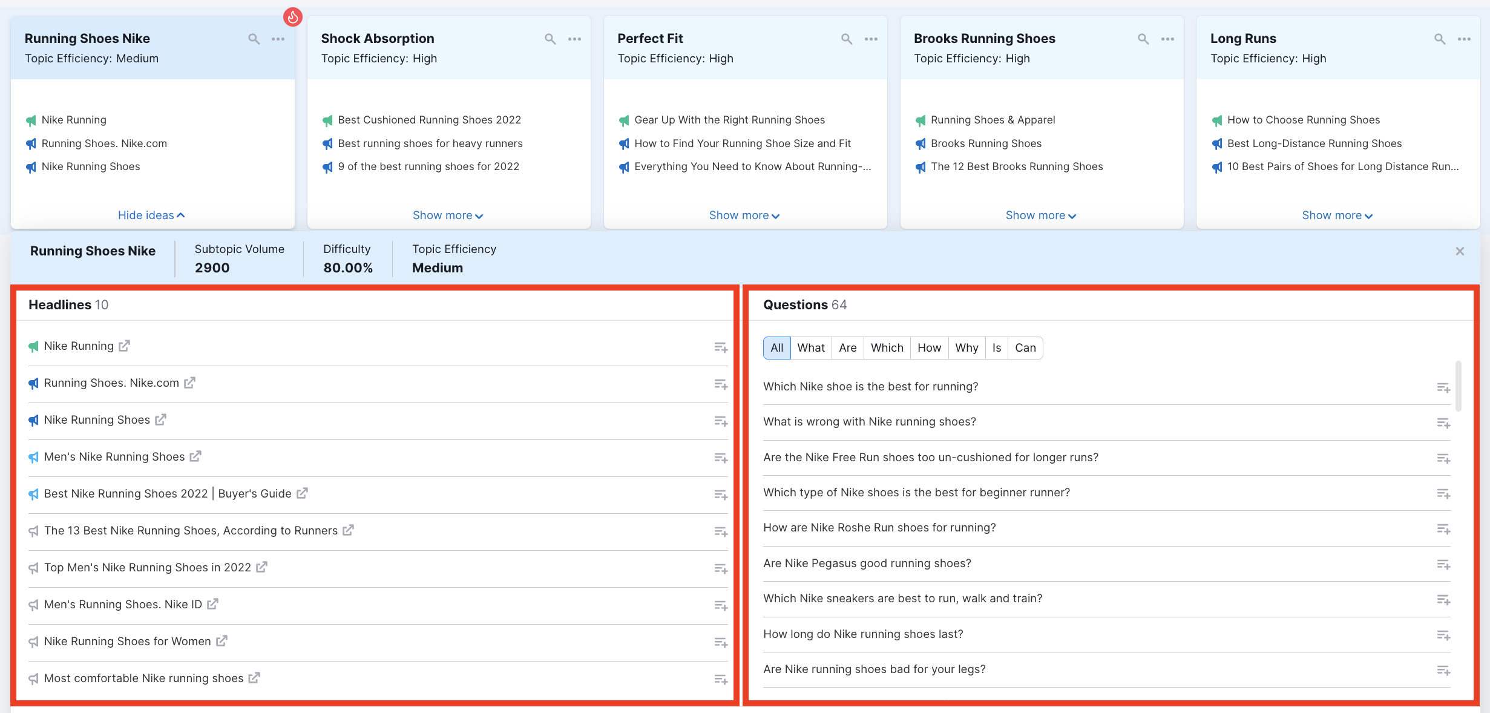
Task: Expand Show more on Brooks Running Shoes card
Action: pos(1040,215)
